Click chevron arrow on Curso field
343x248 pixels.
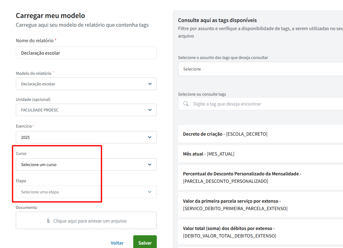[x=150, y=165]
